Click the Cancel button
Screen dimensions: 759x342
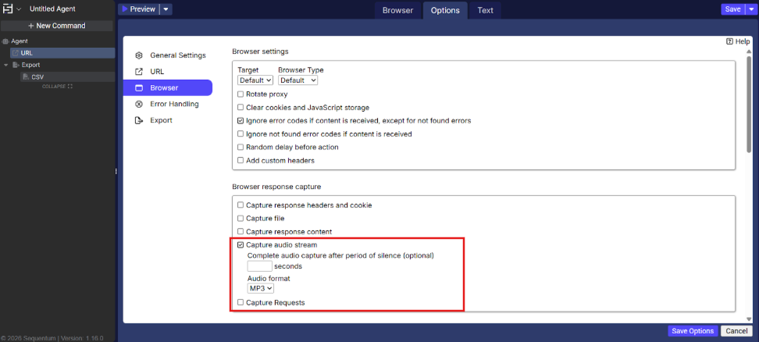coord(736,331)
